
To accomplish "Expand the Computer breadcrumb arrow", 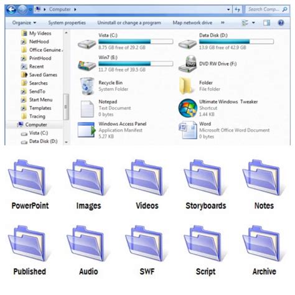I will pos(75,9).
